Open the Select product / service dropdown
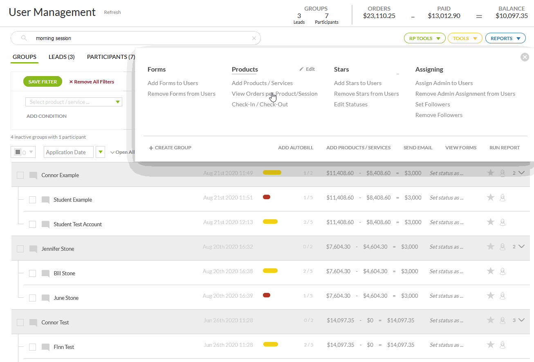Screen dimensions: 534x362 (74, 102)
